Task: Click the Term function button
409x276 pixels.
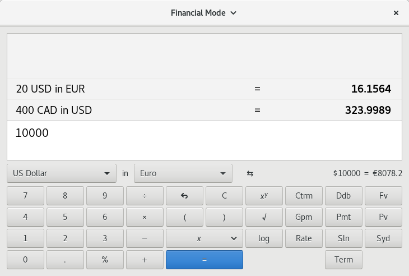Action: click(343, 260)
